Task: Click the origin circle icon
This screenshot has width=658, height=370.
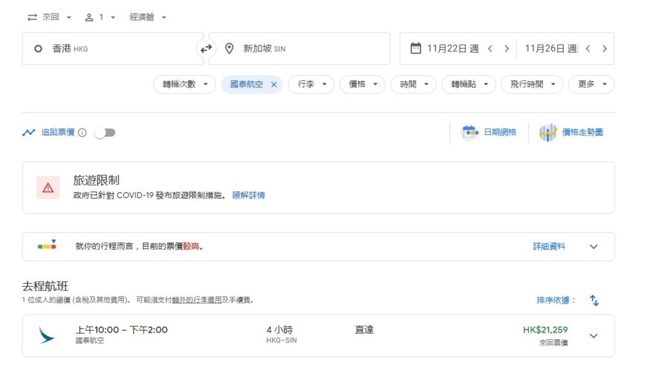Action: coord(38,49)
